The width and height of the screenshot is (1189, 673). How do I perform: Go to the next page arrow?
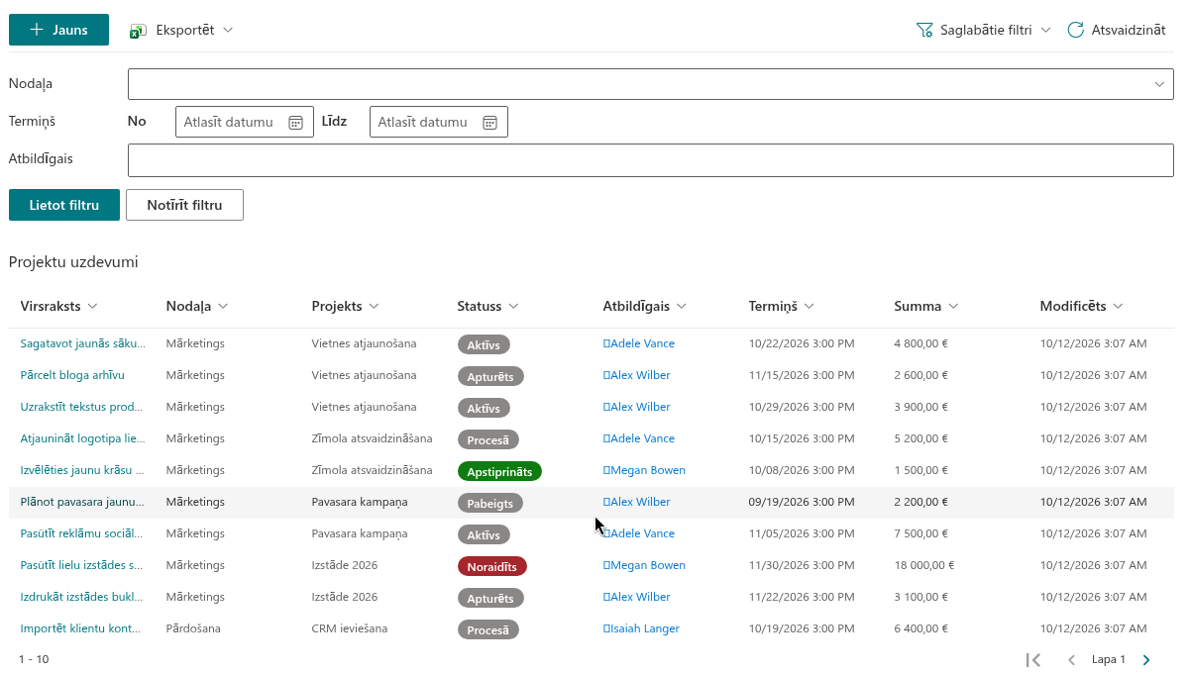coord(1146,659)
